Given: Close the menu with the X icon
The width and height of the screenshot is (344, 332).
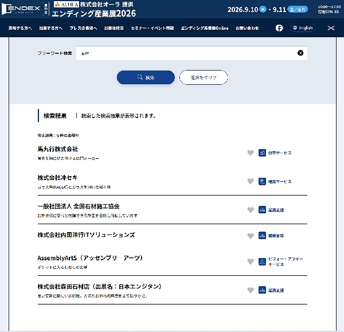Looking at the screenshot, I should (x=331, y=28).
